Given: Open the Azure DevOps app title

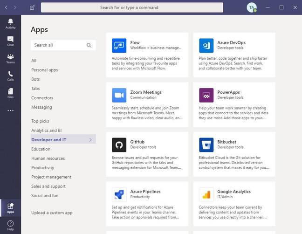Looking at the screenshot, I should [231, 42].
